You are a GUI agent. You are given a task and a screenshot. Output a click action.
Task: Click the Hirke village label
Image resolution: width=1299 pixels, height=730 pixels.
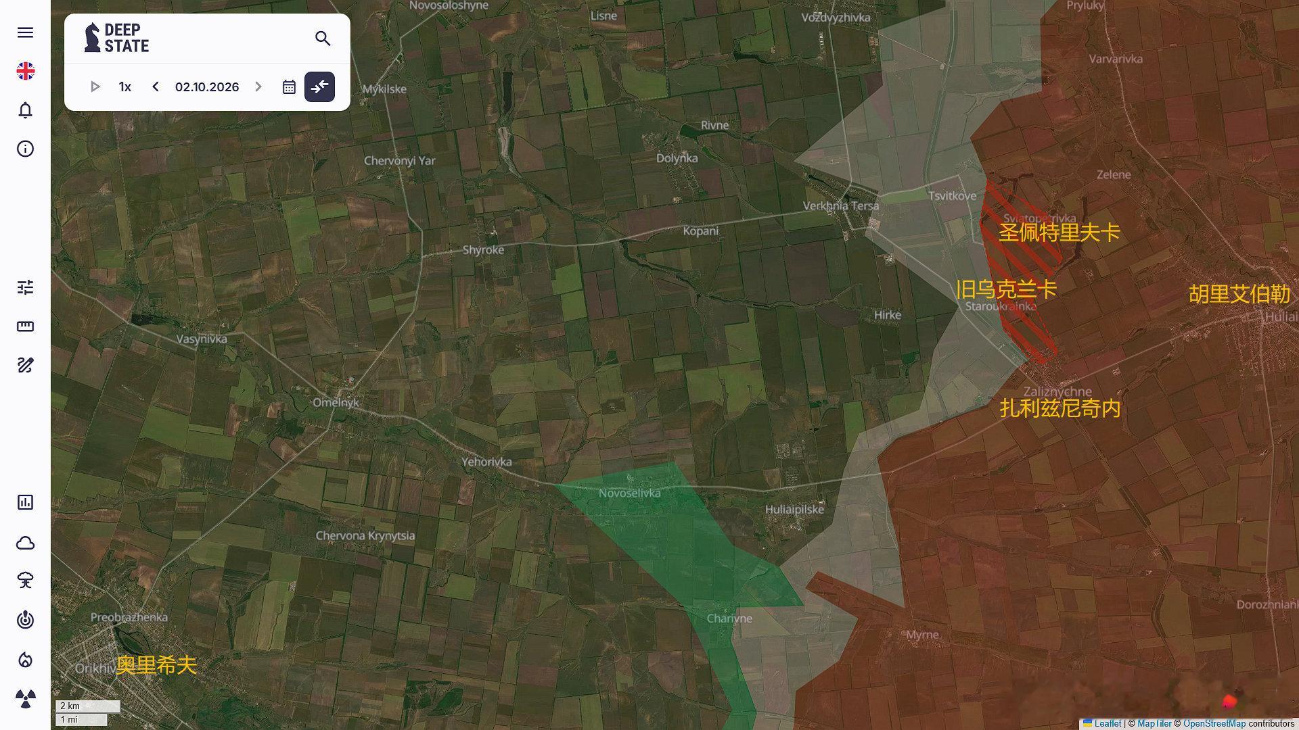[x=887, y=315]
